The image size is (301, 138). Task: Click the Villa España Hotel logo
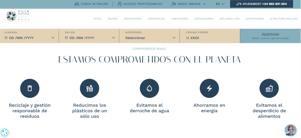click(x=18, y=16)
